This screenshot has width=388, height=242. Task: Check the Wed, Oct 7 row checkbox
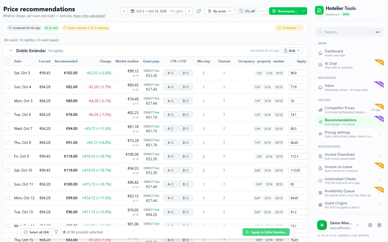(8, 129)
